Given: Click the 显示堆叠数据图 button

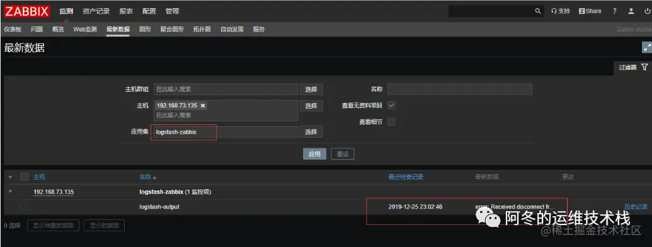Looking at the screenshot, I should (53, 226).
